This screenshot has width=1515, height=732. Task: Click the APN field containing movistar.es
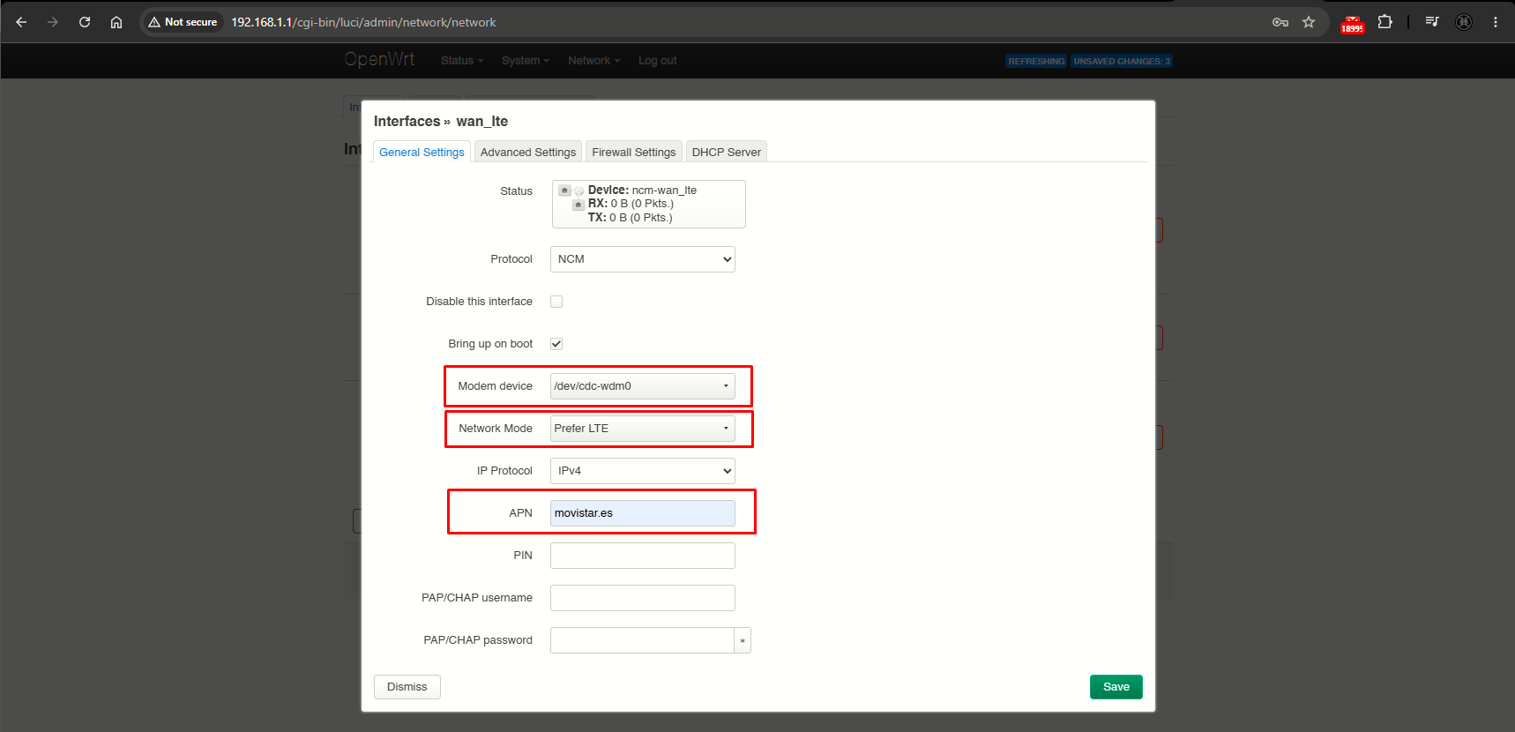(643, 513)
